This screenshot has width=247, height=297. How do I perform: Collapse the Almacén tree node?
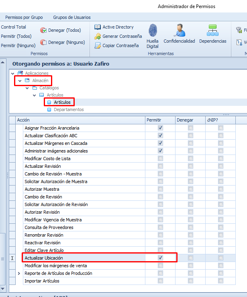pyautogui.click(x=20, y=81)
